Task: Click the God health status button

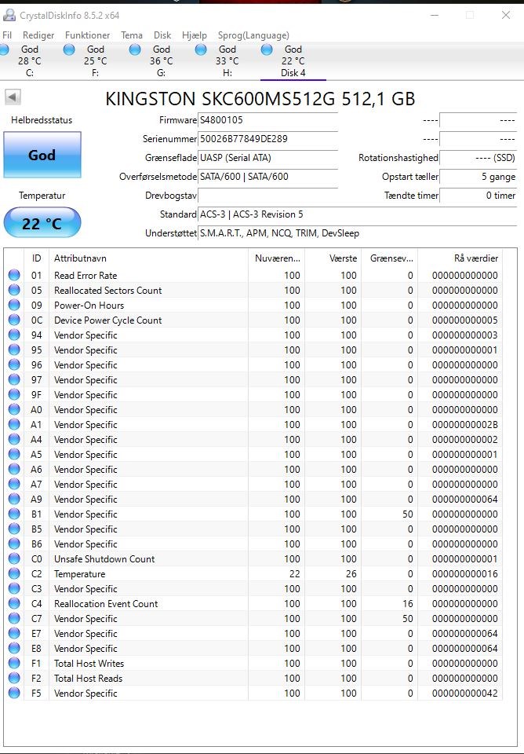Action: click(x=42, y=155)
